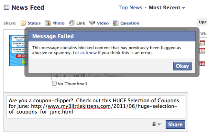Click the coupon message text box

(96, 107)
